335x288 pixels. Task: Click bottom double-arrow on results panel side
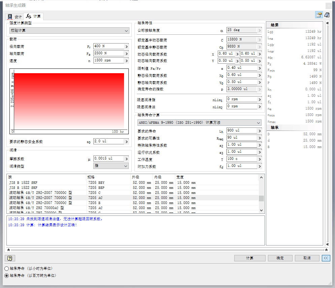pos(327,244)
